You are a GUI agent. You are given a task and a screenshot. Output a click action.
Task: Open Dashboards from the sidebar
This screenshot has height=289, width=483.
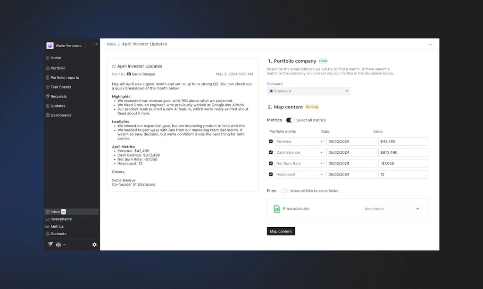(61, 115)
